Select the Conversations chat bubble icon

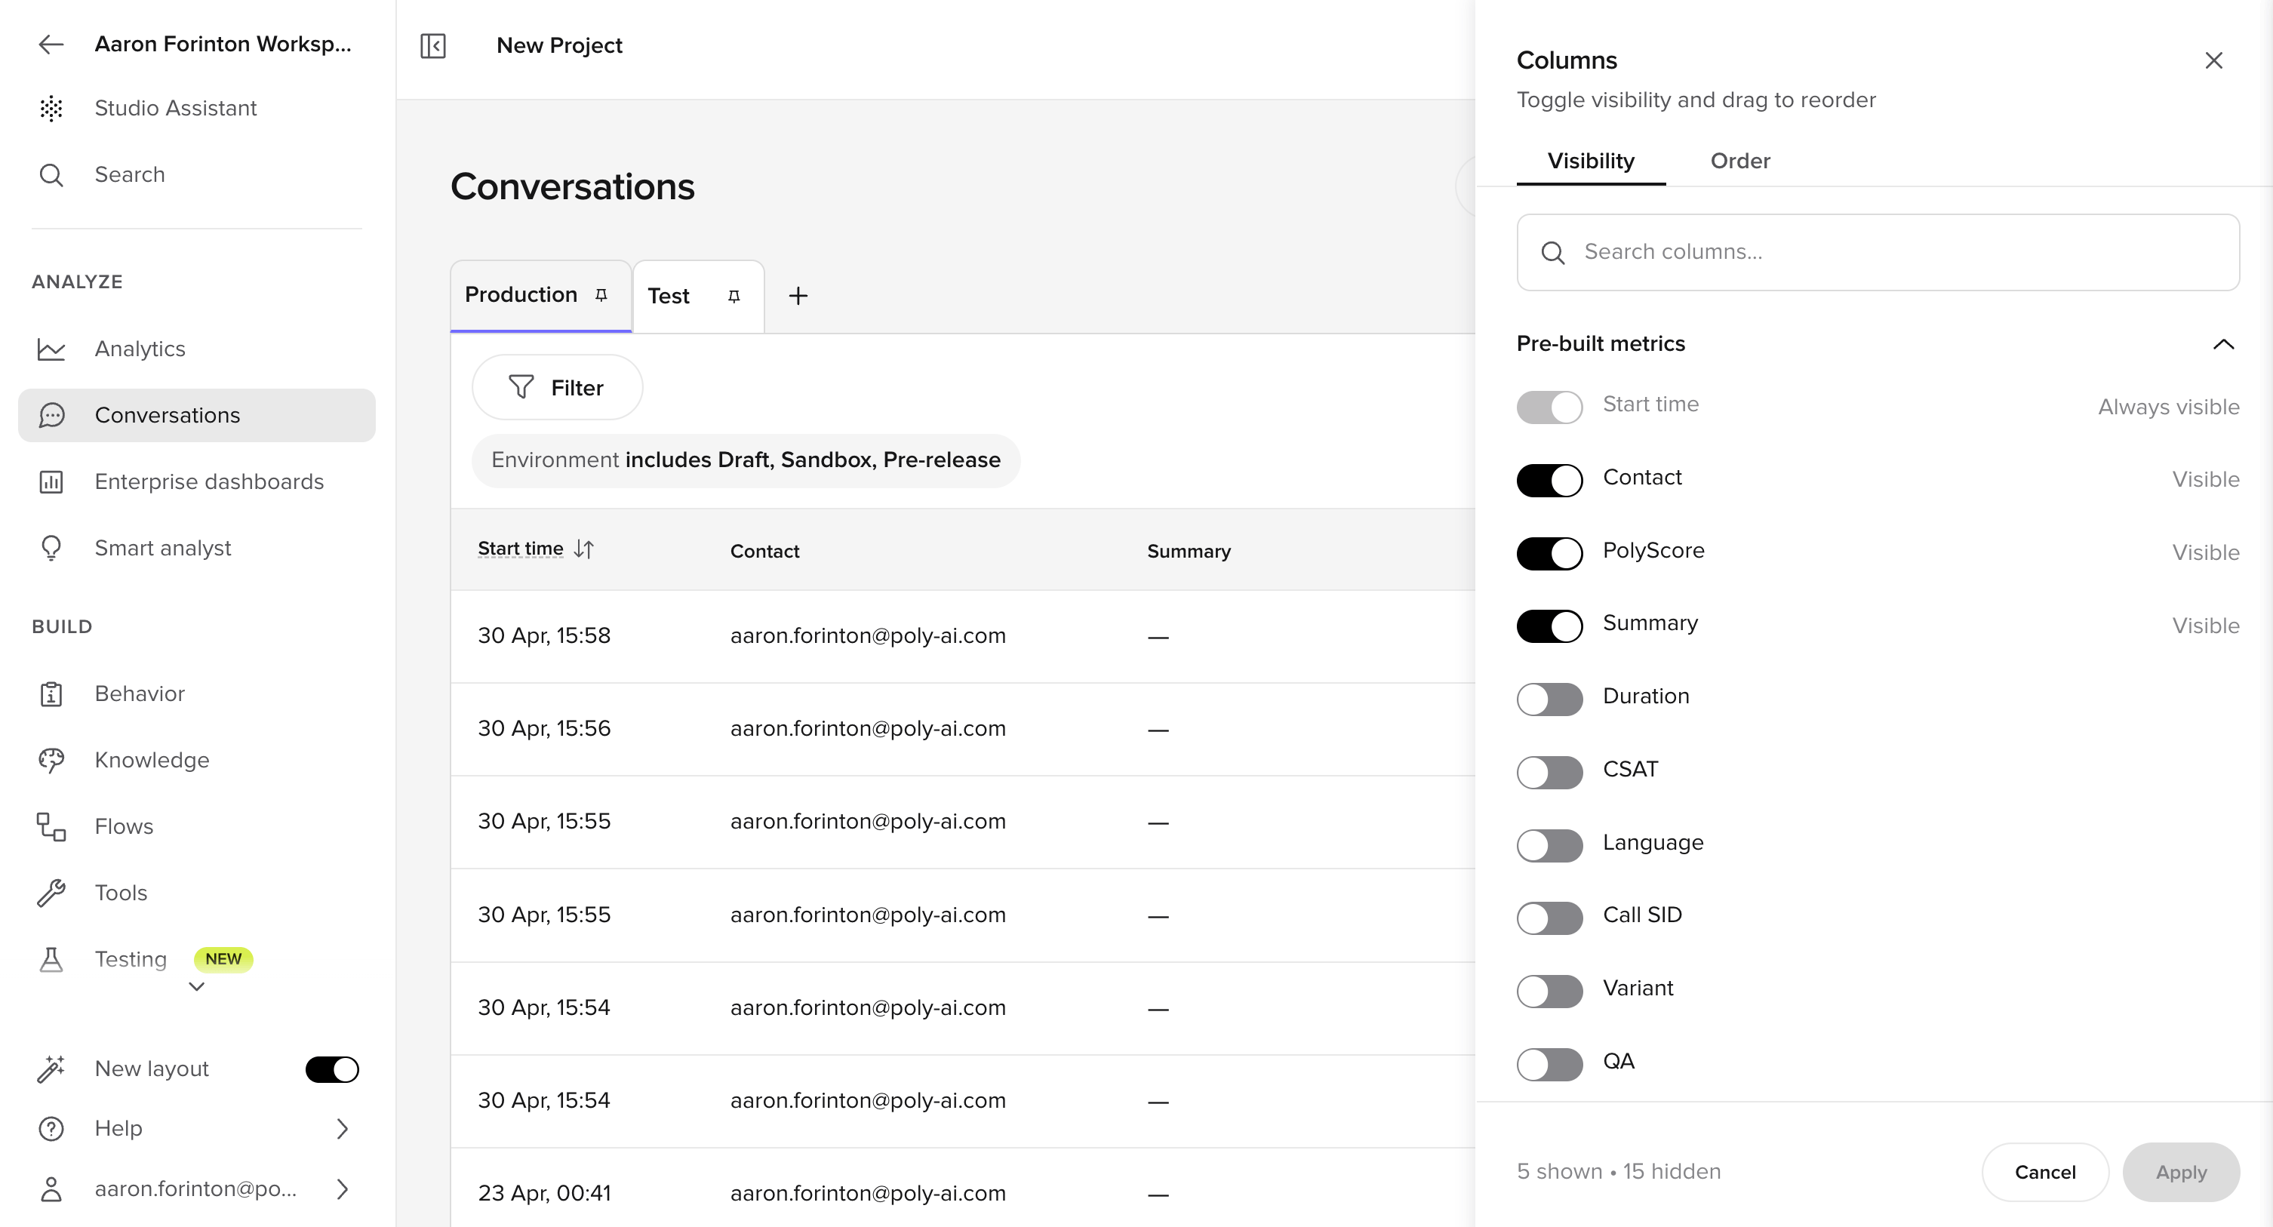pyautogui.click(x=51, y=416)
